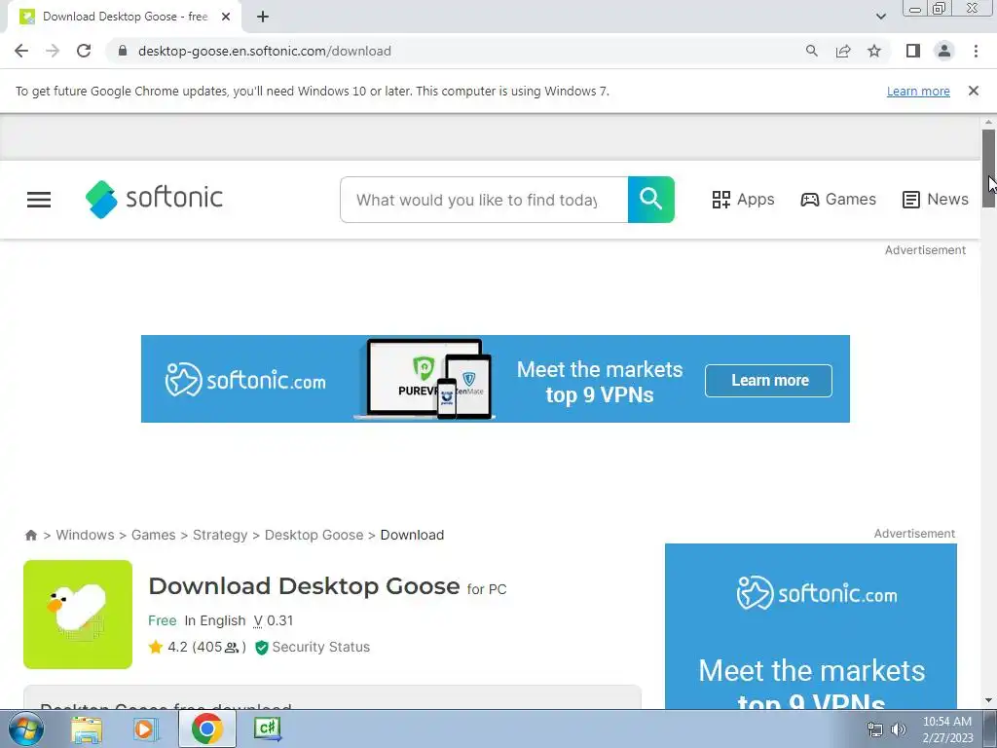Viewport: 997px width, 748px height.
Task: Open tab search dropdown arrow
Action: [x=881, y=17]
